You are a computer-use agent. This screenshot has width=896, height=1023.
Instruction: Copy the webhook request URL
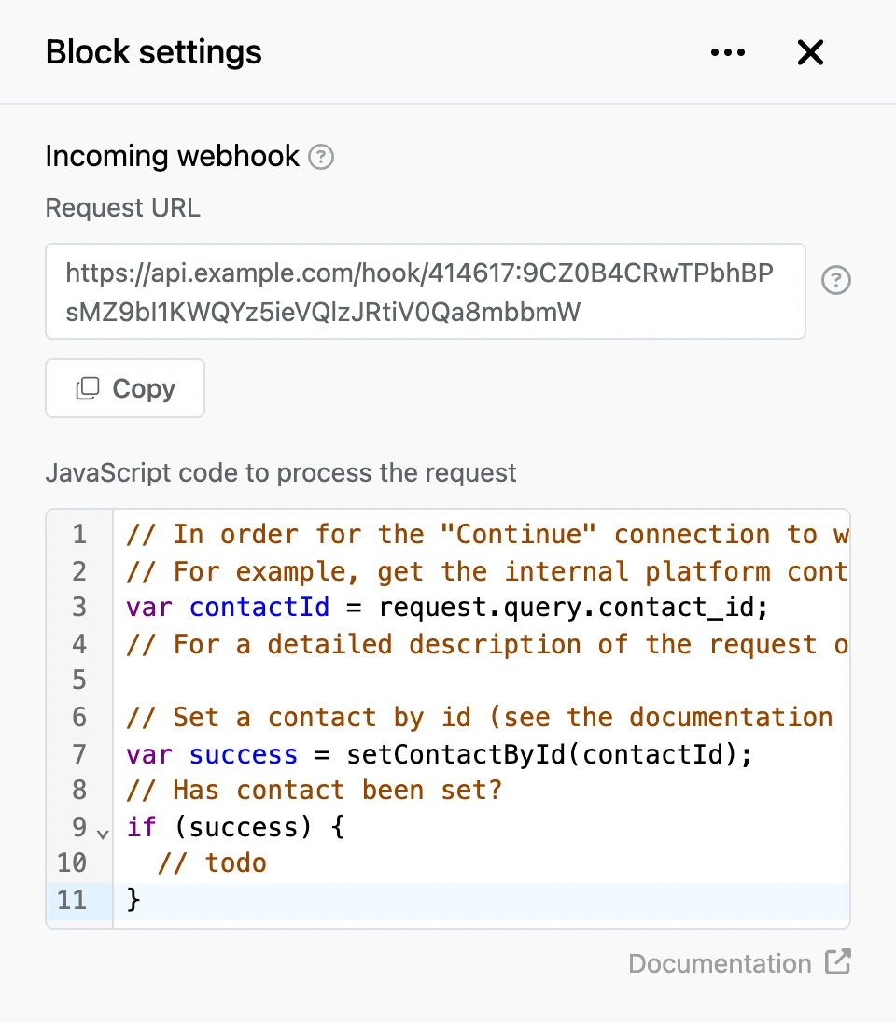click(x=125, y=388)
